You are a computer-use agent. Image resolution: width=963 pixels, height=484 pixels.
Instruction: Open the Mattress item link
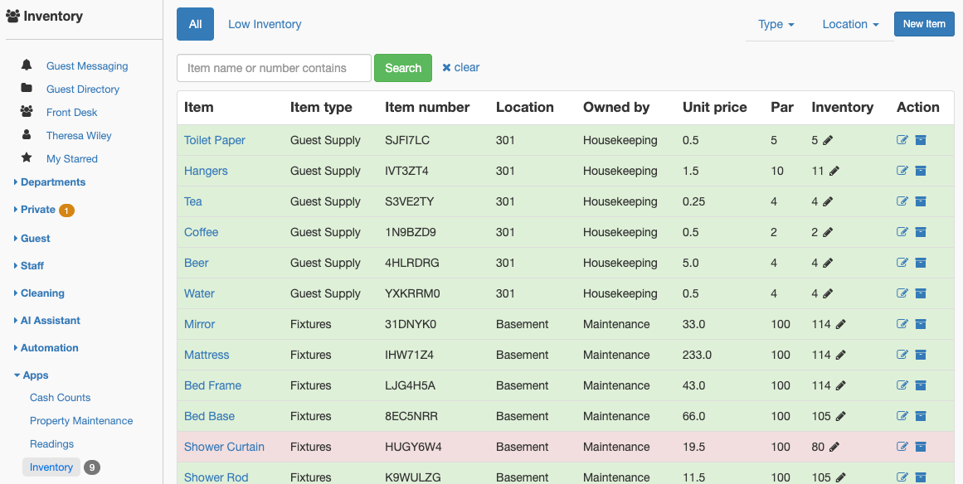[x=207, y=356]
